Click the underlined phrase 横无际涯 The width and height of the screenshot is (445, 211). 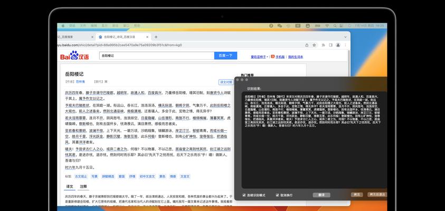pyautogui.click(x=165, y=105)
